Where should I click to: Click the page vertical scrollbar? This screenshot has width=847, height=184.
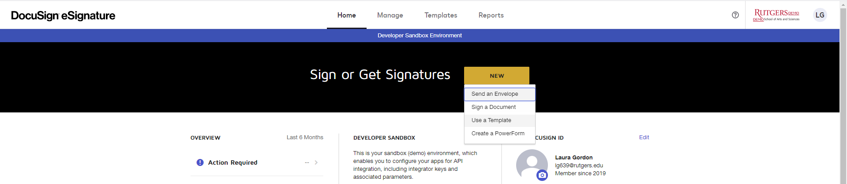click(843, 92)
